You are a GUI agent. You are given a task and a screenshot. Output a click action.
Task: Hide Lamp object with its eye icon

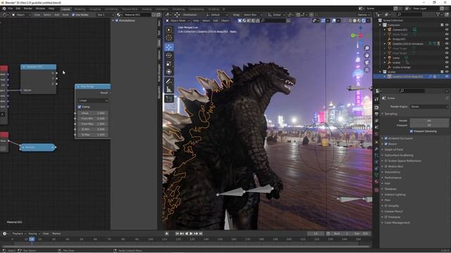[447, 58]
